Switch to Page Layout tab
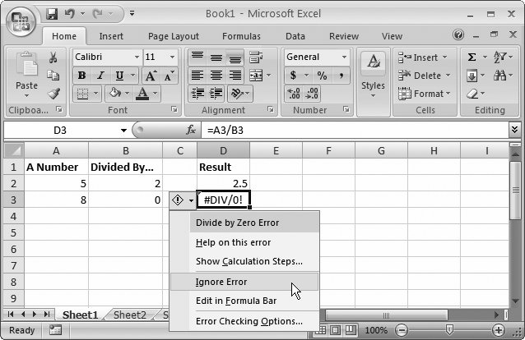This screenshot has height=340, width=525. tap(174, 36)
